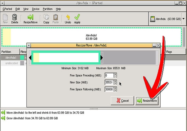The image size is (187, 131).
Task: Click the left resize handle arrow in dialog
Action: pos(31,57)
